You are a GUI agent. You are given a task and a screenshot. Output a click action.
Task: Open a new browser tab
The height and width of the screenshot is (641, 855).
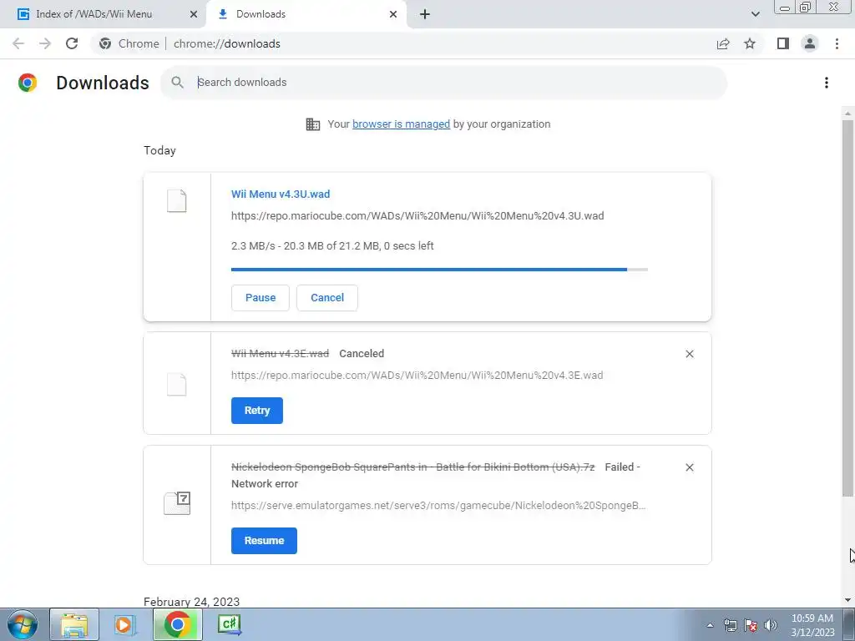[x=425, y=14]
